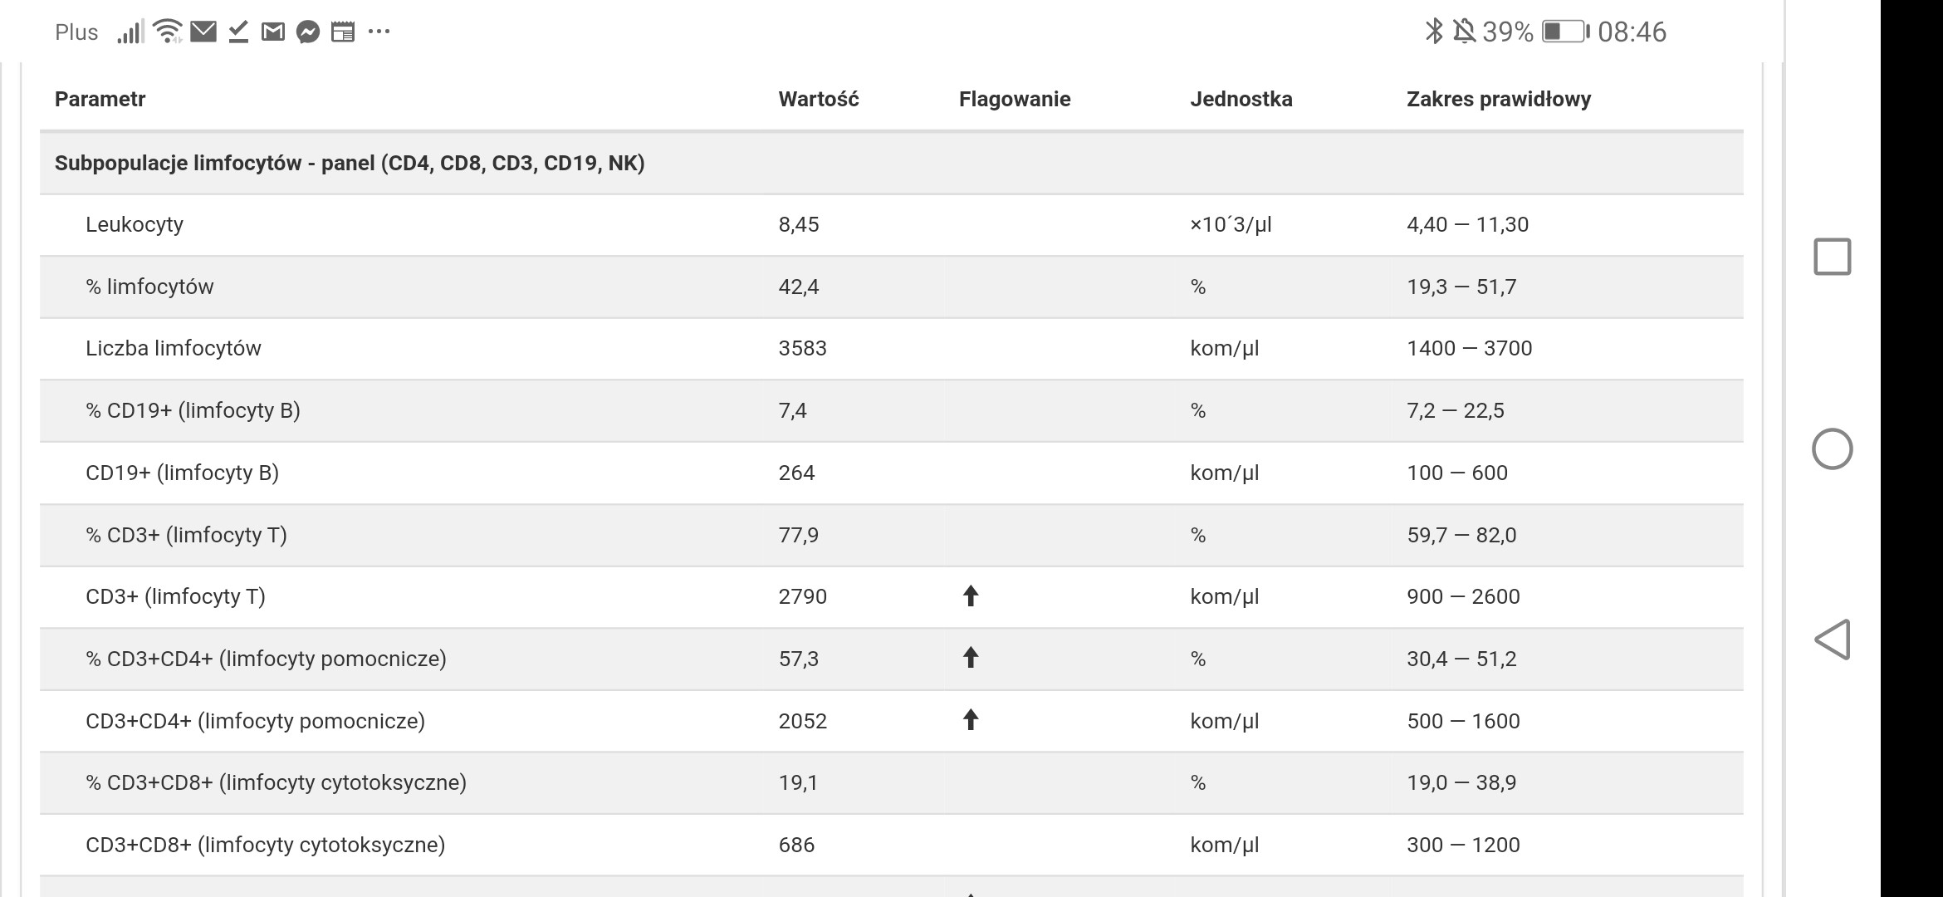Tap the Bluetooth icon in status bar
The height and width of the screenshot is (897, 1943).
pyautogui.click(x=1433, y=32)
